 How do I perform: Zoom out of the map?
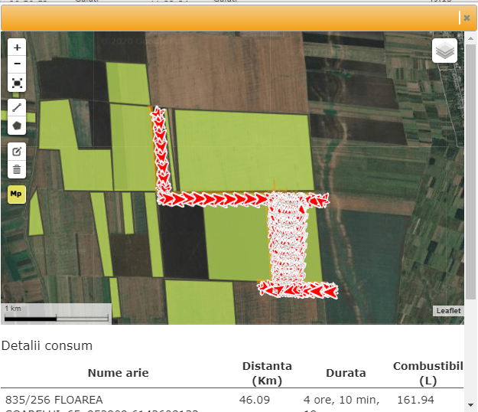tap(17, 64)
